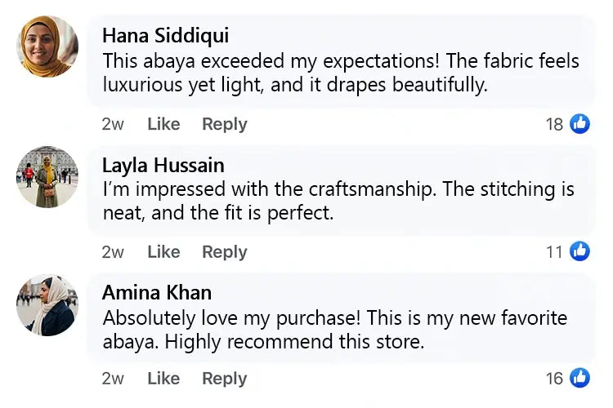613x408 pixels.
Task: Like Hana Siddiqui's abaya comment
Action: coord(163,124)
